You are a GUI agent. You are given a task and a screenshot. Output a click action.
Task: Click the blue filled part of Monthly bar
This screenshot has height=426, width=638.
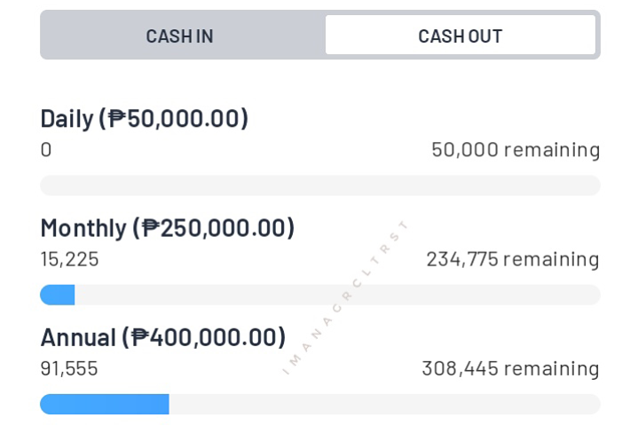(x=58, y=295)
